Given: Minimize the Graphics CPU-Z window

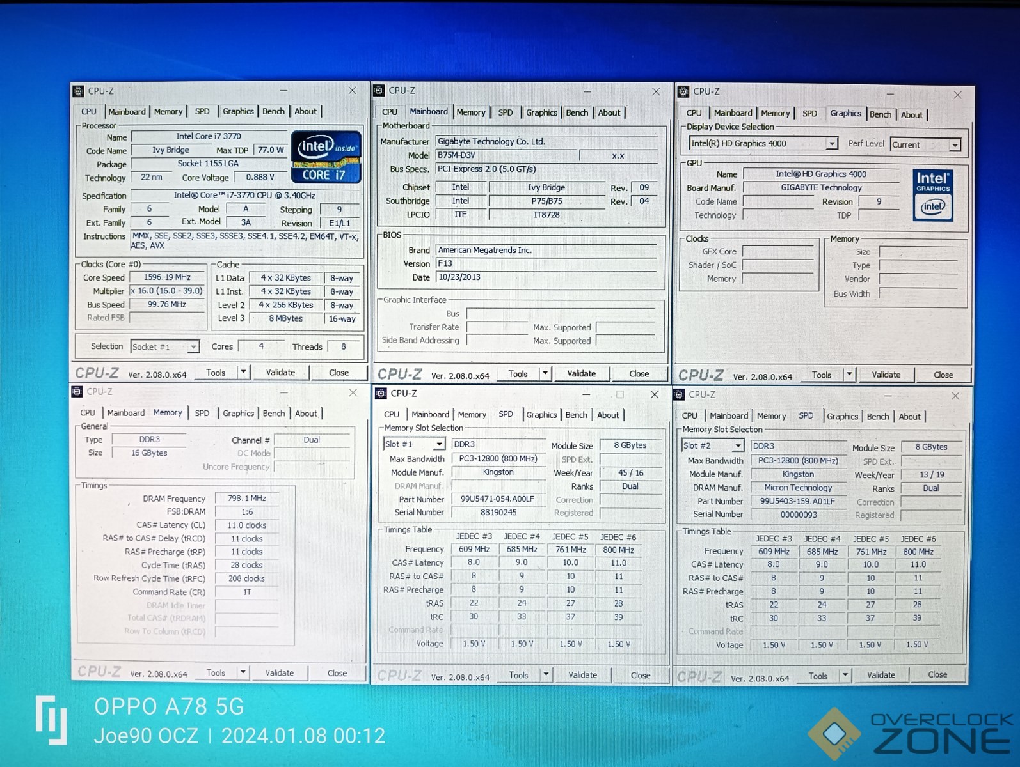Looking at the screenshot, I should pos(889,93).
